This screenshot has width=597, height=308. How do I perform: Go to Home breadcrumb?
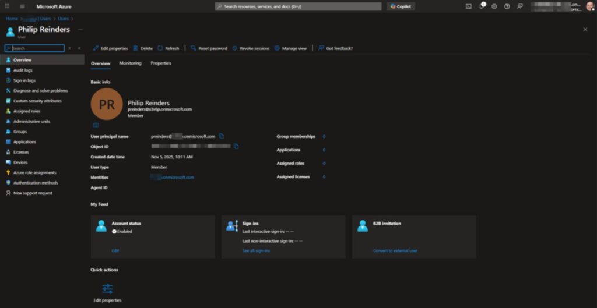[12, 19]
